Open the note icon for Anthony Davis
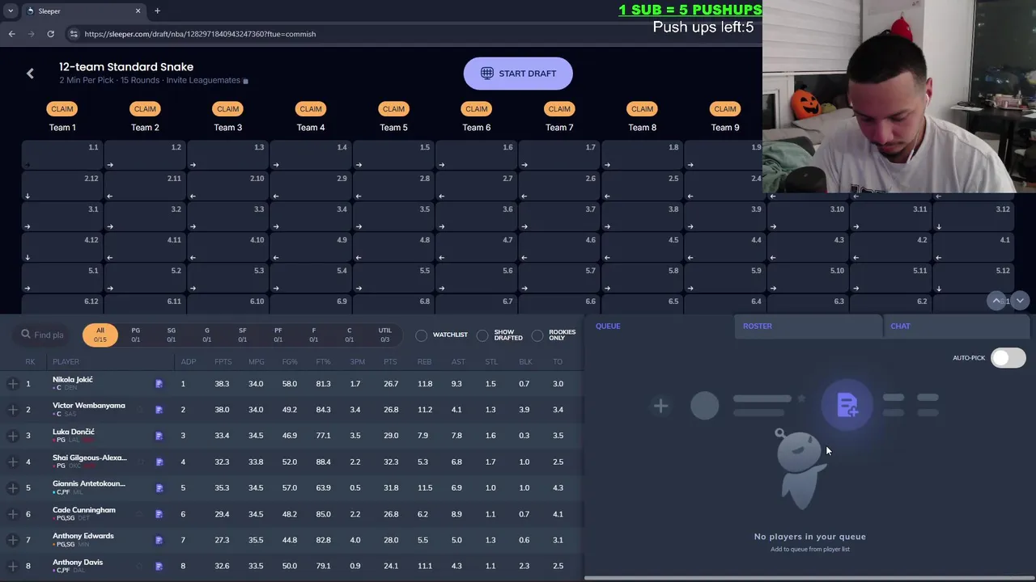This screenshot has height=582, width=1036. coord(159,566)
